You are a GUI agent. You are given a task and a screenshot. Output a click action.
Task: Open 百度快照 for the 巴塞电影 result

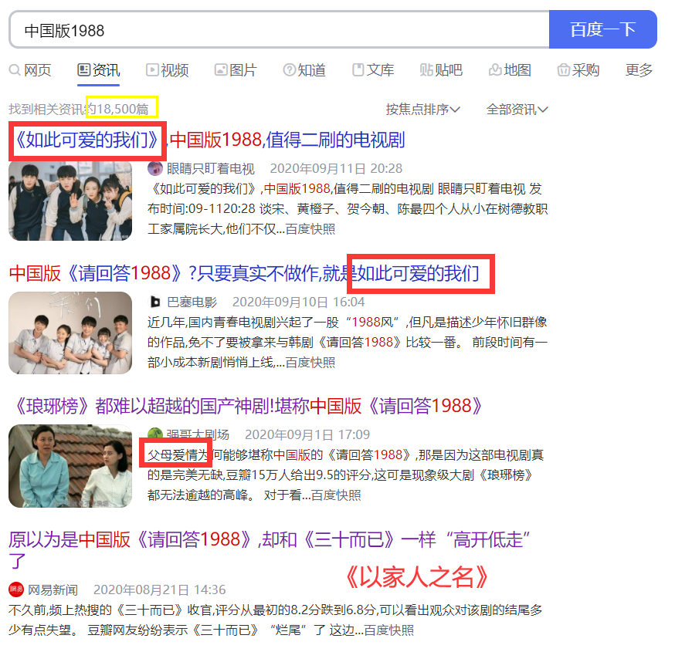(310, 362)
